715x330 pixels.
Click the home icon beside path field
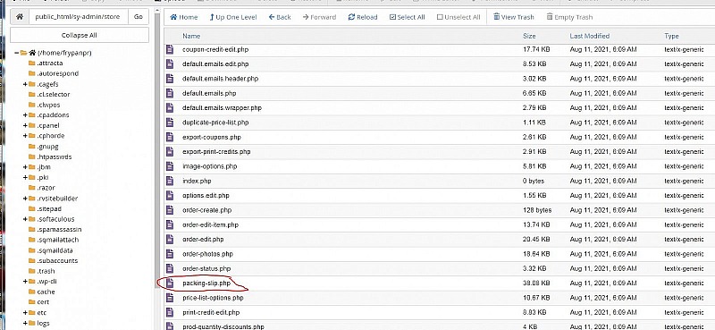tap(20, 17)
